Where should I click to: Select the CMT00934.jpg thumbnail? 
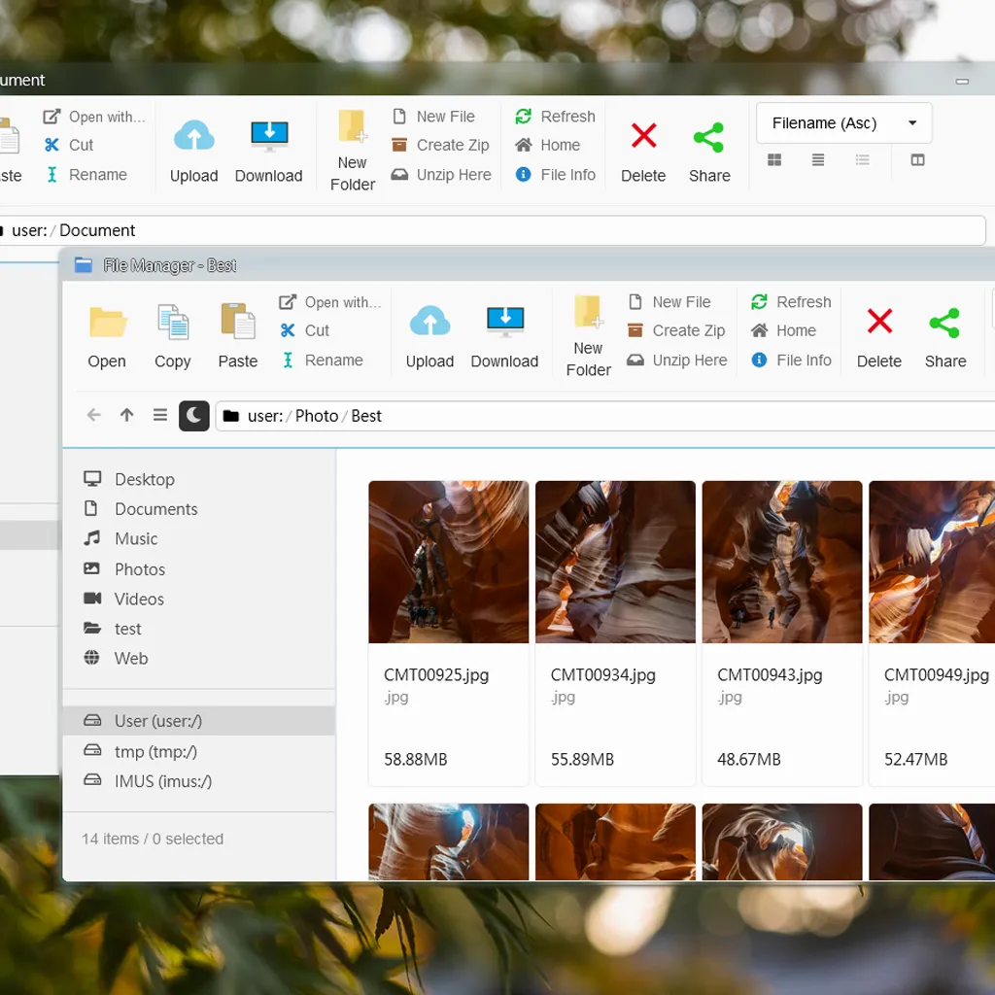615,562
